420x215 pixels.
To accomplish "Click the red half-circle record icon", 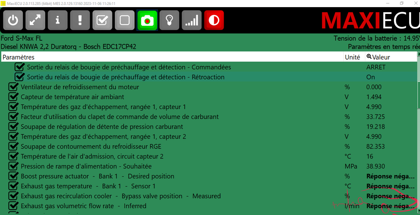I will [214, 20].
